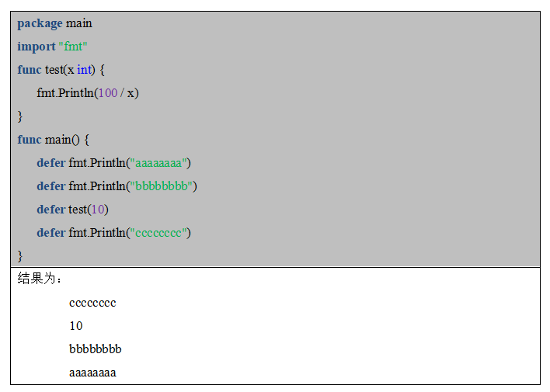
Task: Click the 'defer test(10)' statement
Action: pos(72,210)
